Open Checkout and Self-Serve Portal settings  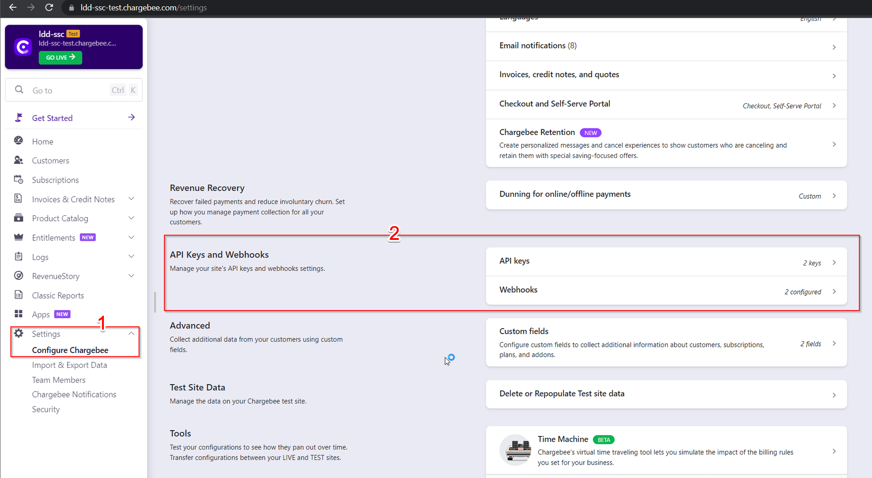[666, 104]
